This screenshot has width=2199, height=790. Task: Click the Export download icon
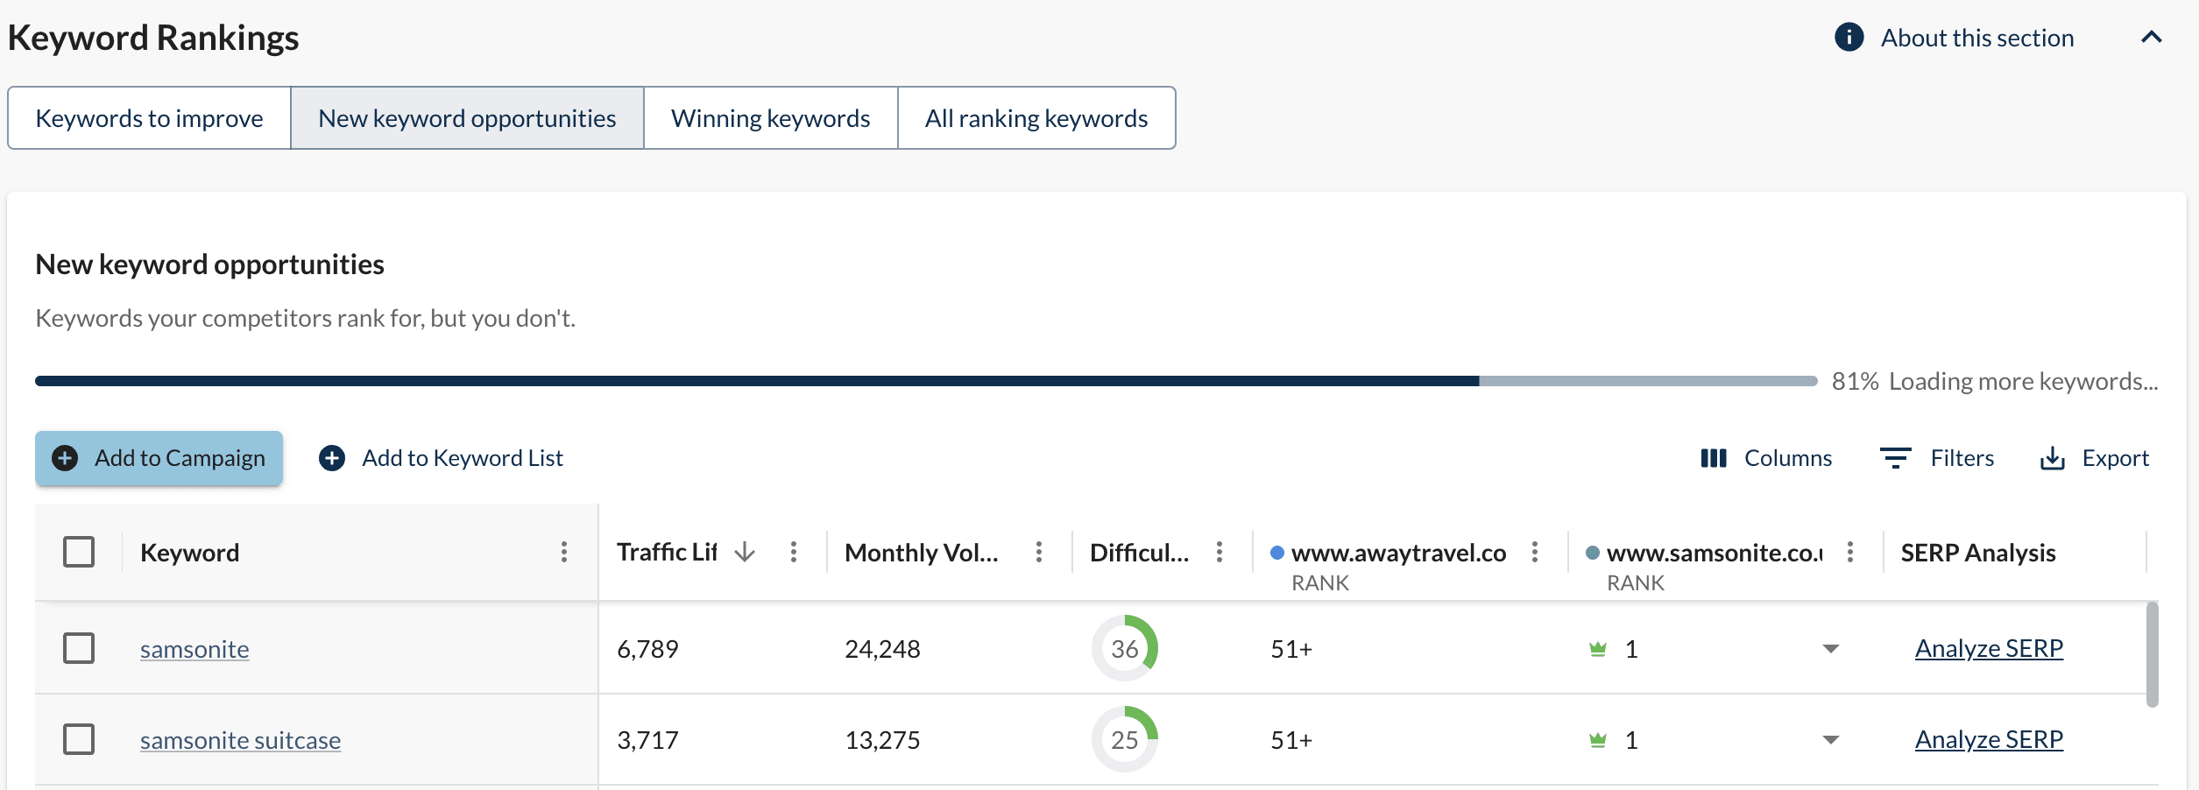(x=2054, y=457)
